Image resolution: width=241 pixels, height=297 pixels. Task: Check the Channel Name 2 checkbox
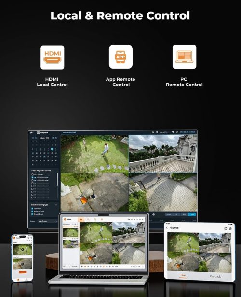(32, 180)
